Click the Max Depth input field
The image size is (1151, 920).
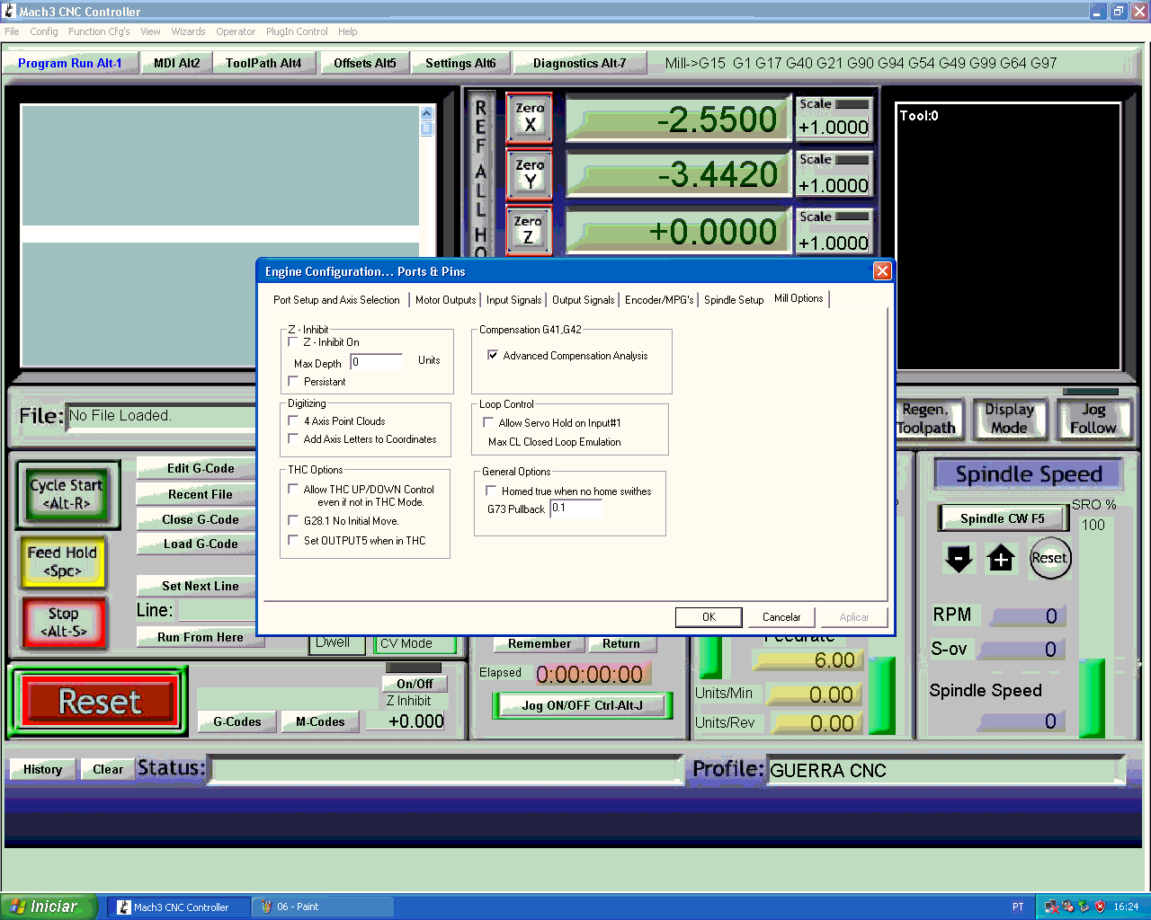[377, 362]
